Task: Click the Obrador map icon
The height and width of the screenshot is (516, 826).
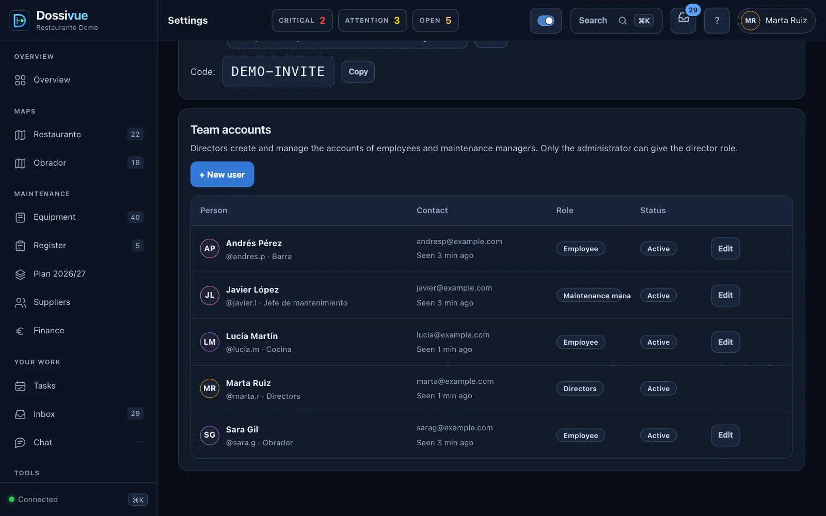Action: 20,163
